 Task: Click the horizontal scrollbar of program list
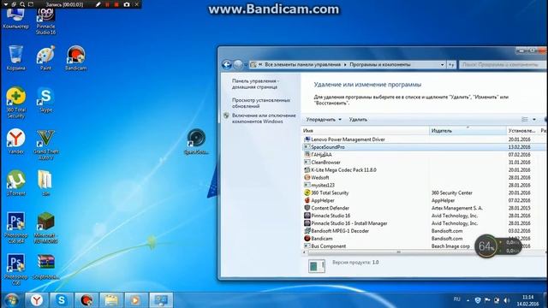tap(398, 252)
